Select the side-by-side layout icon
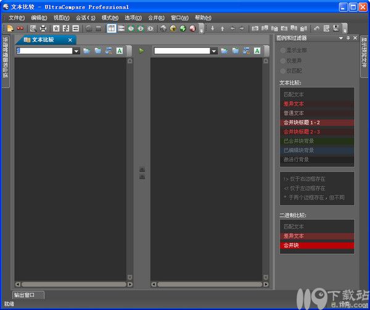This screenshot has width=370, height=310. pyautogui.click(x=112, y=28)
